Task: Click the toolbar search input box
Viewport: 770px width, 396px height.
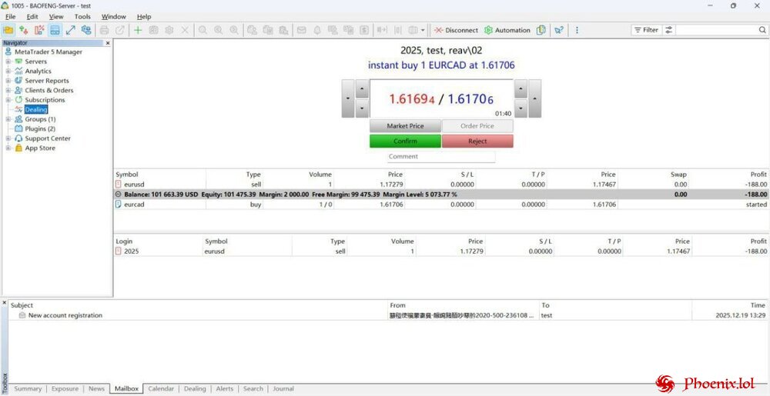Action: (x=716, y=30)
